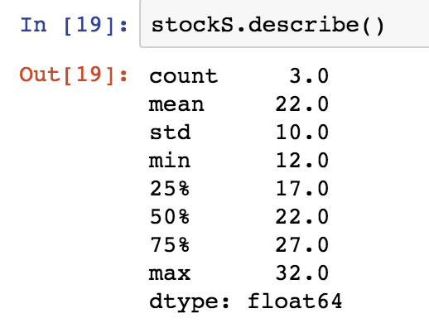Select the Out[19] output prompt
Viewport: 429px width, 323px height.
coord(74,75)
